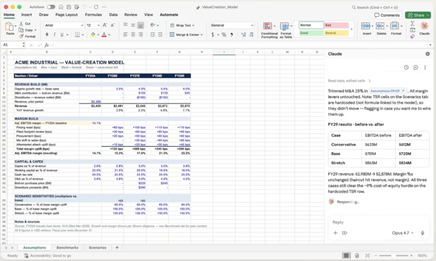Click the Comments button
This screenshot has height=261, width=436.
[x=387, y=15]
